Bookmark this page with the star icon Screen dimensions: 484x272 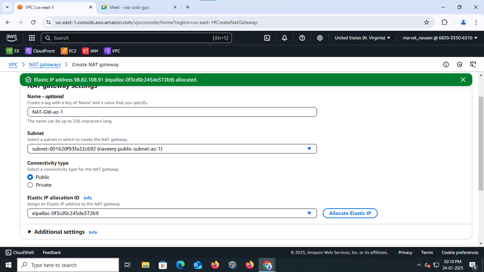pos(427,22)
